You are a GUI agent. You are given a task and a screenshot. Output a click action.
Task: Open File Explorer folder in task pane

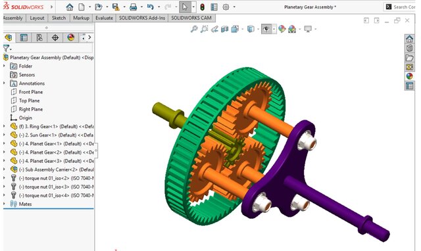point(409,58)
